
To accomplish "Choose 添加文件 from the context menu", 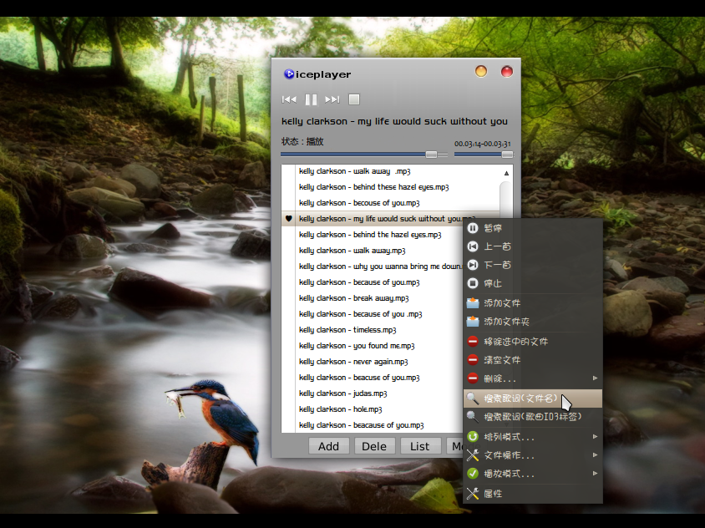I will (533, 303).
